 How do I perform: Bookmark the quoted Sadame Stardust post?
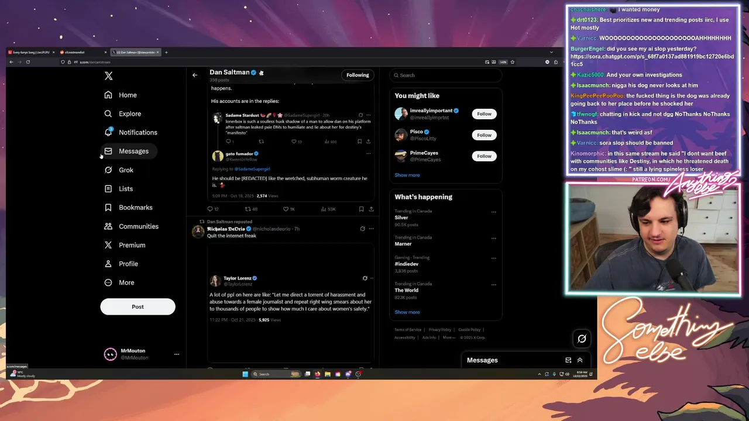click(x=359, y=142)
